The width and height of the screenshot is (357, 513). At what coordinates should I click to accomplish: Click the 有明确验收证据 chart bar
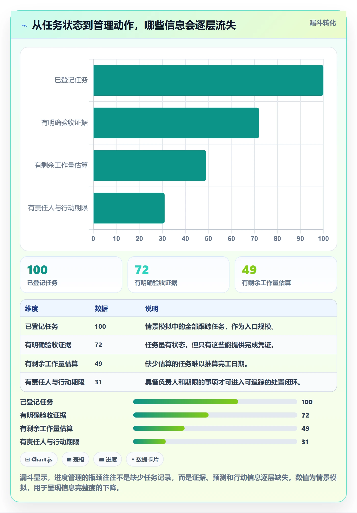pos(176,123)
